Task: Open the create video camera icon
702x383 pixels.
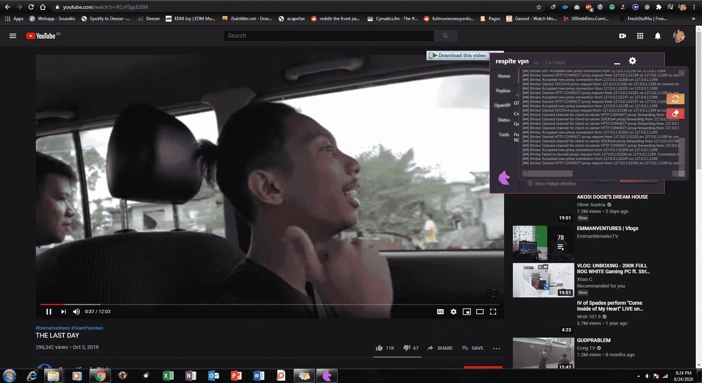Action: (x=622, y=36)
